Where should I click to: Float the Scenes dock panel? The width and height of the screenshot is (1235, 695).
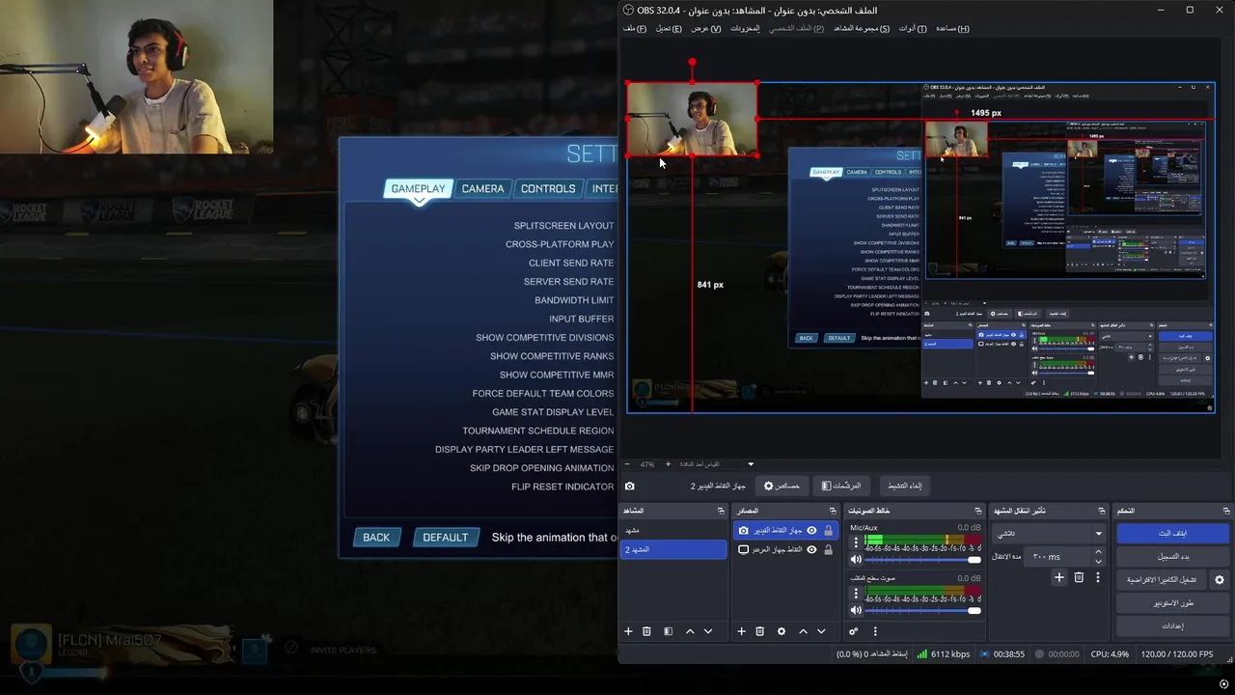click(721, 511)
